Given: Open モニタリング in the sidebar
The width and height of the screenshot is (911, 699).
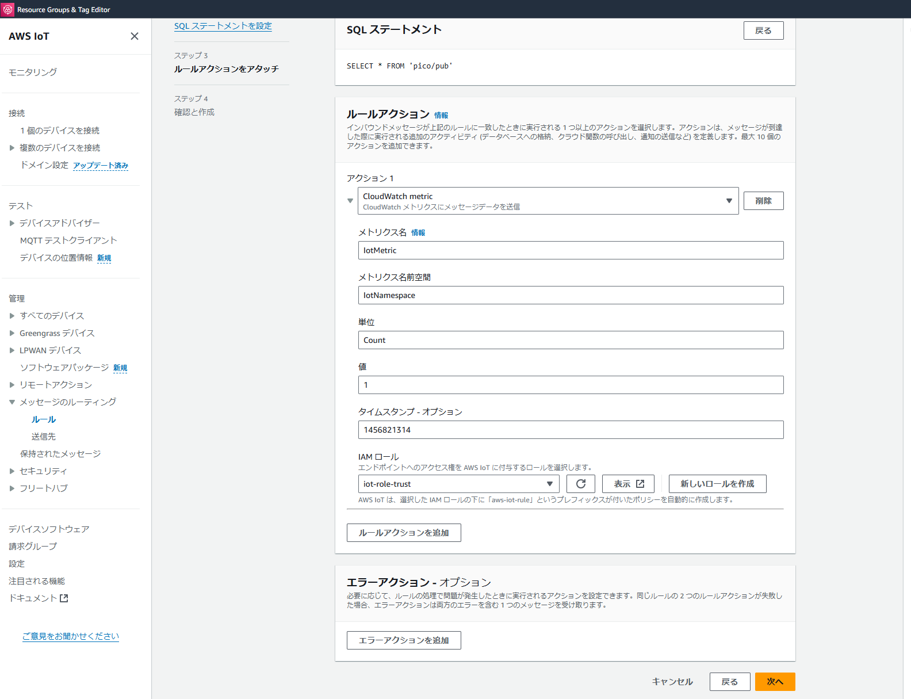Looking at the screenshot, I should click(x=33, y=72).
